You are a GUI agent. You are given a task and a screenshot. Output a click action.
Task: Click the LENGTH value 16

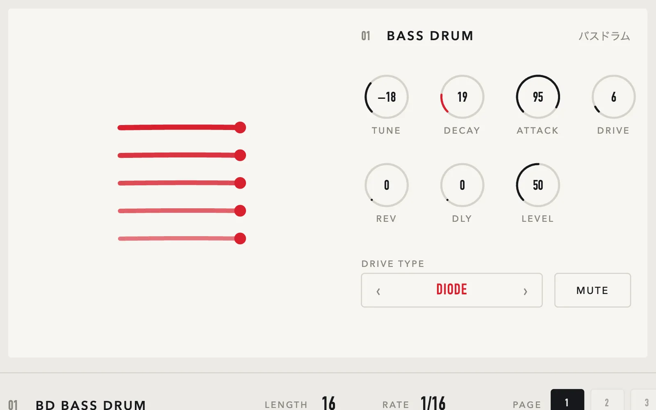pos(328,403)
